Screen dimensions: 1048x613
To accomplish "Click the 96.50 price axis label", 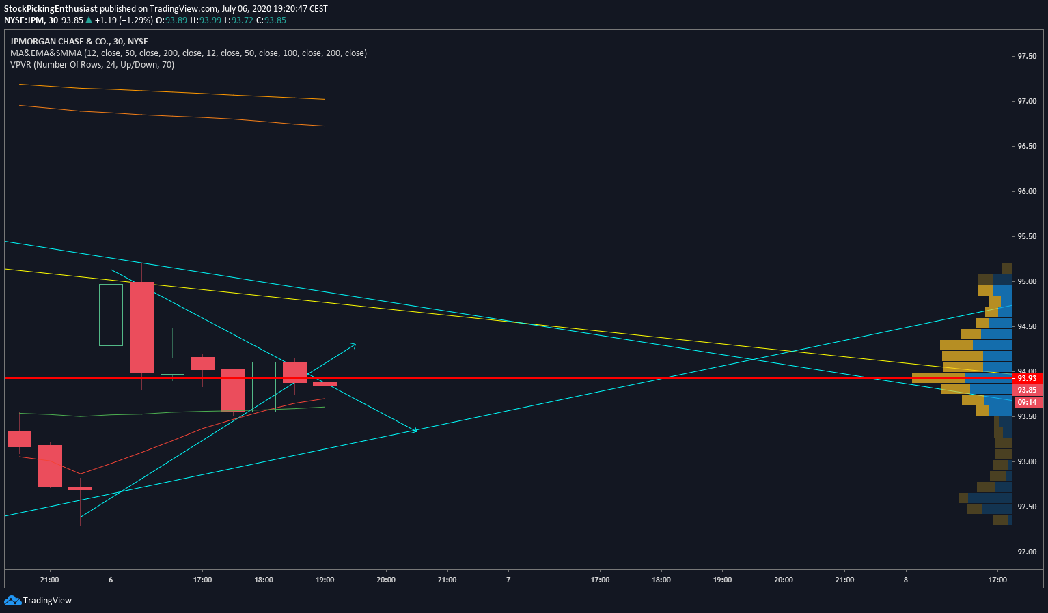I will [x=1027, y=146].
